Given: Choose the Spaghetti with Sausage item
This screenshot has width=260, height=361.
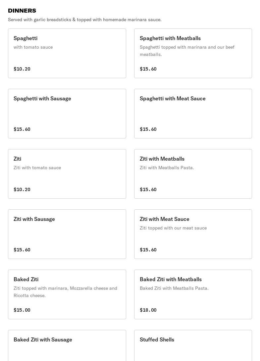Looking at the screenshot, I should tap(67, 114).
